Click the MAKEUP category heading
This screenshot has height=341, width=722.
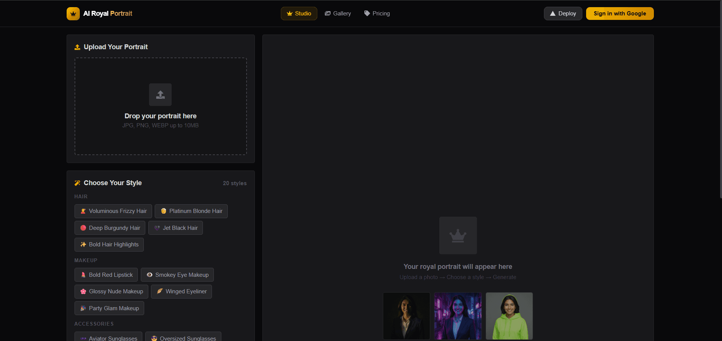(86, 260)
